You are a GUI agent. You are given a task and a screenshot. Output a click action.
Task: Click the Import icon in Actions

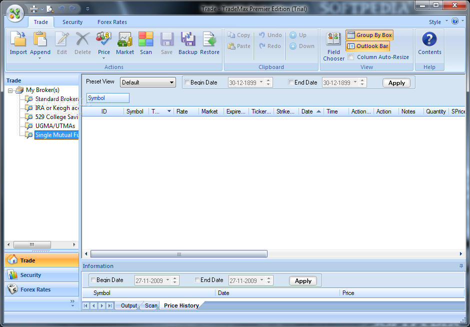(x=18, y=39)
